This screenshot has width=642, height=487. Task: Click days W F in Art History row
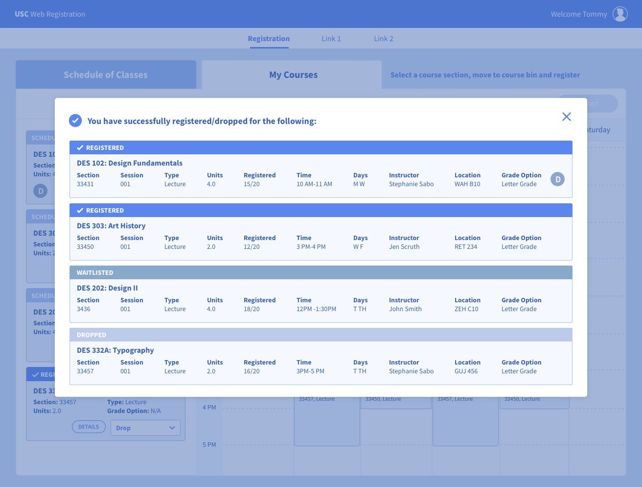click(358, 247)
